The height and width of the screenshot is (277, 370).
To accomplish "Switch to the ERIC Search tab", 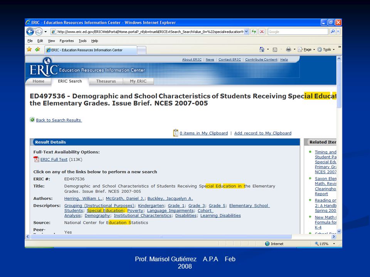I will click(x=70, y=81).
